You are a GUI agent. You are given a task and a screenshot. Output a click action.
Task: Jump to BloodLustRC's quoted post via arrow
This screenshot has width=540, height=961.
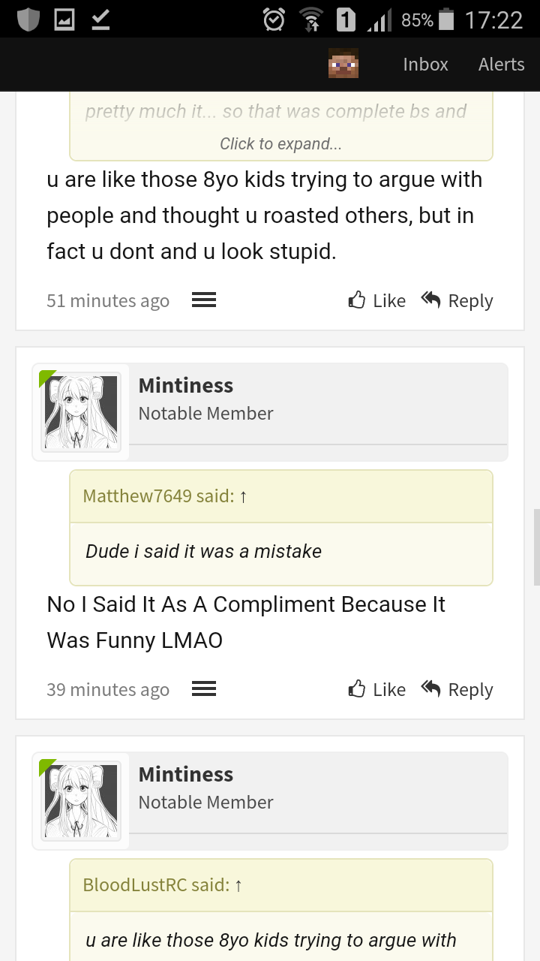click(x=238, y=885)
